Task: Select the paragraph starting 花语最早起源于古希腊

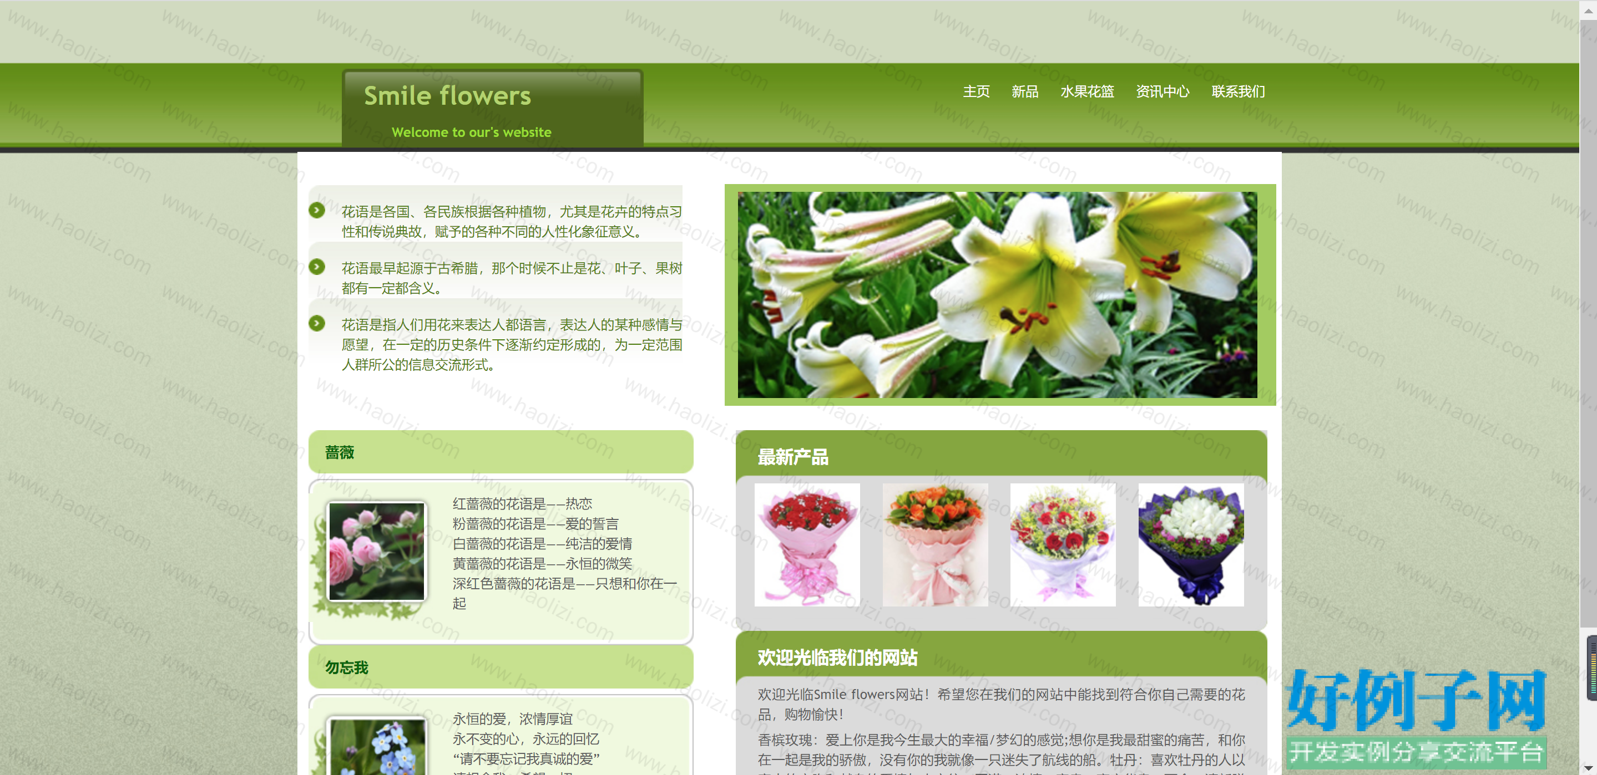Action: pyautogui.click(x=512, y=278)
